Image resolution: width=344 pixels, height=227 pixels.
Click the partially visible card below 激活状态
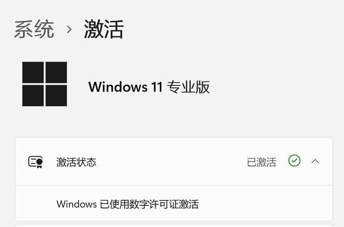[x=174, y=225]
